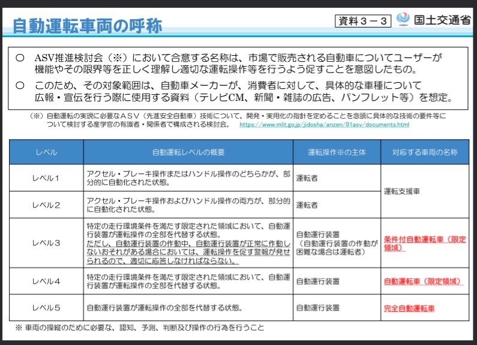This screenshot has width=477, height=345.
Task: Click the underlined ただし sentence in レベル3
Action: 188,252
